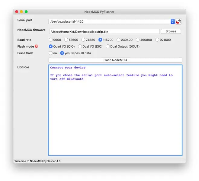Image resolution: width=199 pixels, height=181 pixels.
Task: Click the 'Baud rate' label
Action: point(24,40)
